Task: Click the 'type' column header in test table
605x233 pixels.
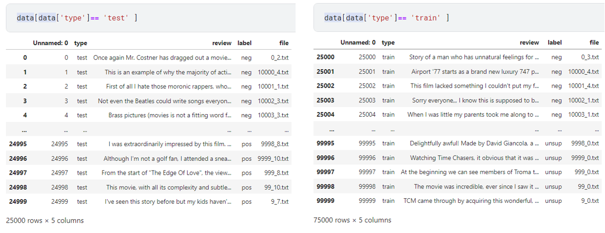Action: click(x=81, y=43)
